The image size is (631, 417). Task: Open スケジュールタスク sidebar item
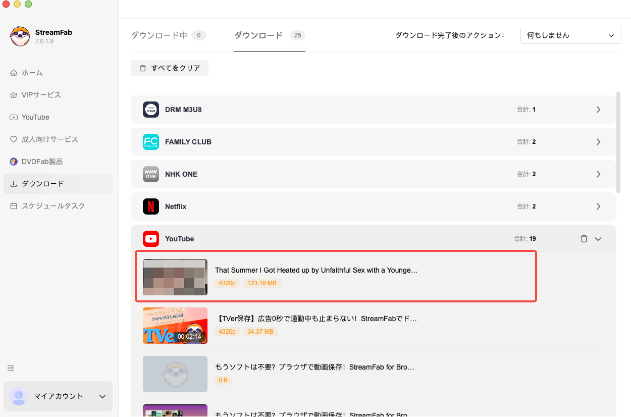point(58,206)
